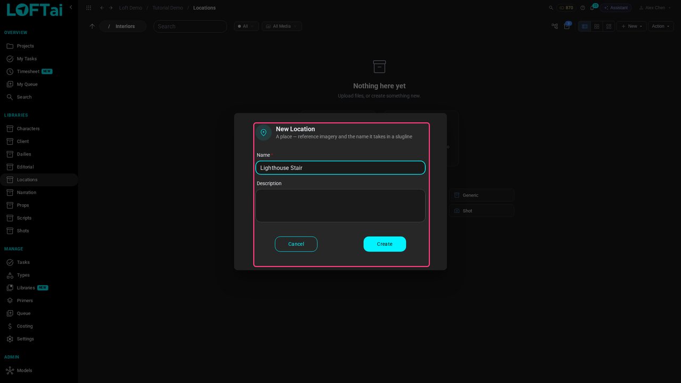This screenshot has width=681, height=383.
Task: Open the All Media filter dropdown
Action: [x=282, y=26]
